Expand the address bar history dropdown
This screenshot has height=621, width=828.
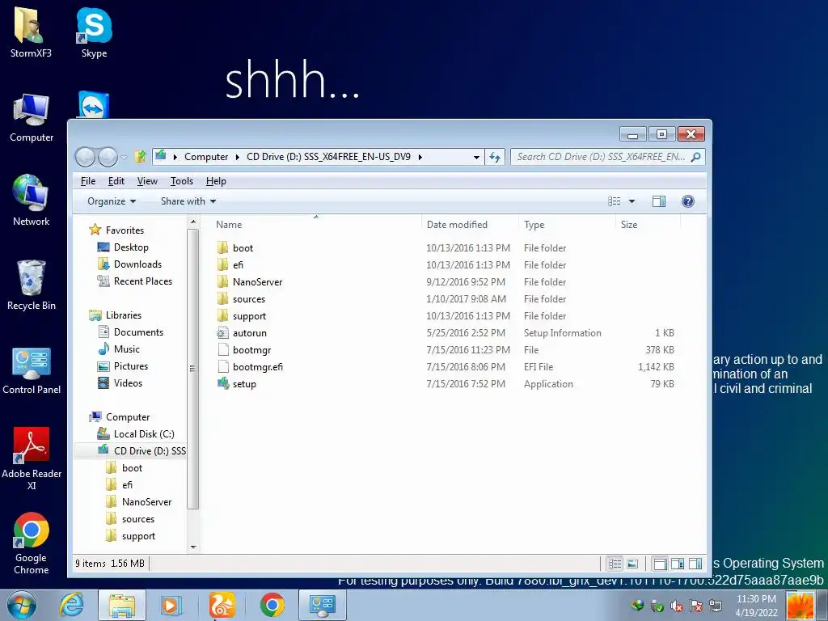476,157
